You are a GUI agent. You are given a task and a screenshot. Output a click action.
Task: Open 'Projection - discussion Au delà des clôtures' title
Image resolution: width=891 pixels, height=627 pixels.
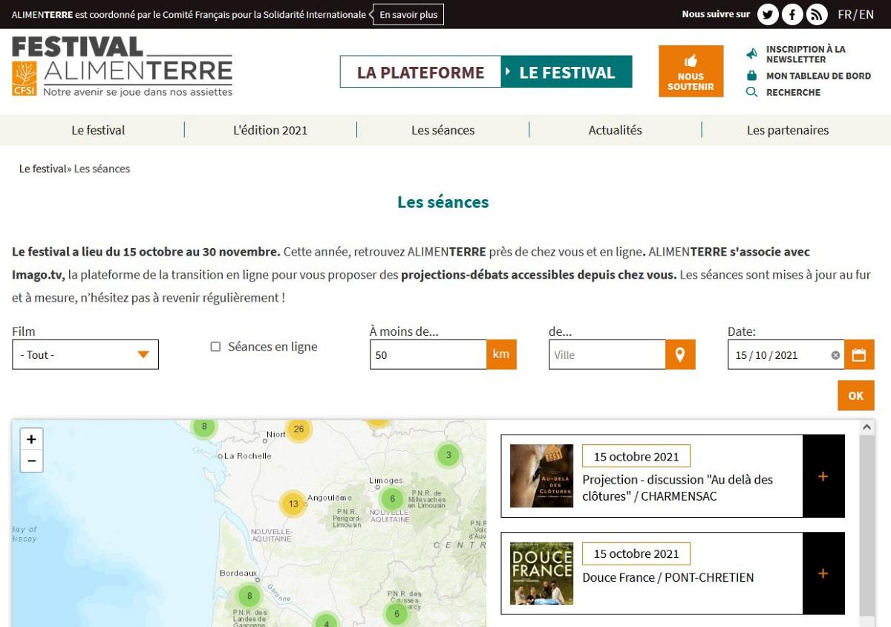[677, 487]
